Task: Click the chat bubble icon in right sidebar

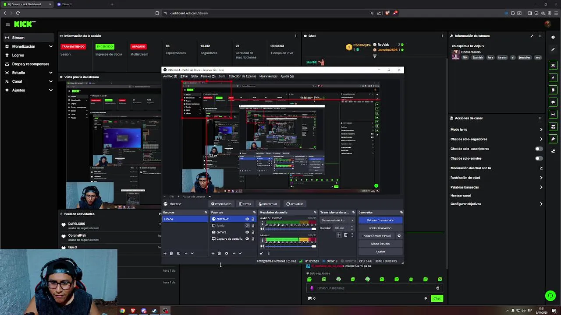Action: coord(553,102)
